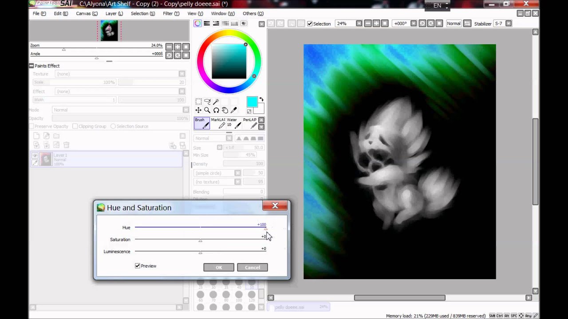
Task: Select the eyedropper color picker tool
Action: pyautogui.click(x=234, y=110)
